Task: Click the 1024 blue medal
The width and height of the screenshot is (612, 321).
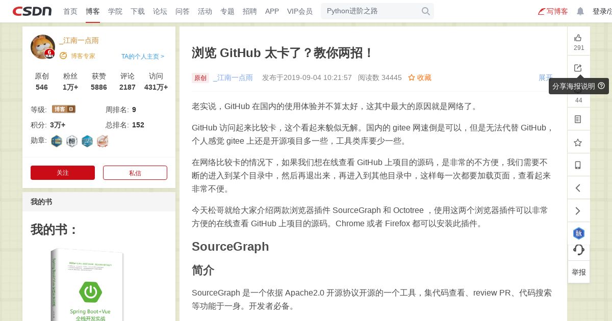Action: coord(87,141)
